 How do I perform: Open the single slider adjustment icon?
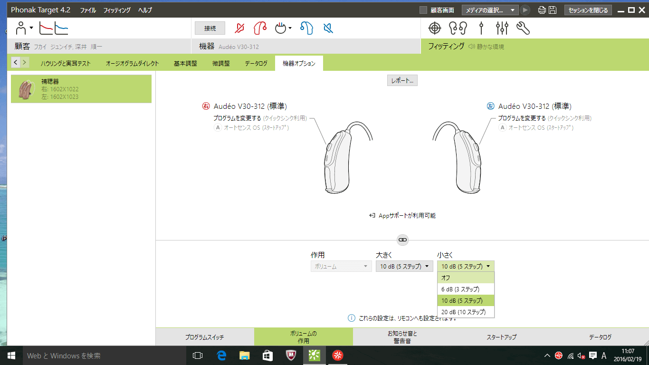pyautogui.click(x=481, y=29)
